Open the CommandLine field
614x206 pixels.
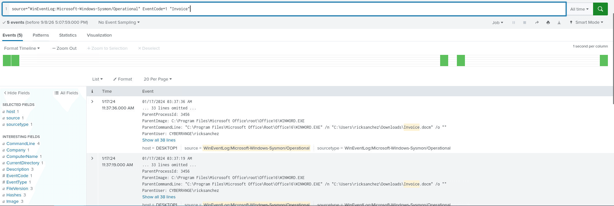pos(21,144)
